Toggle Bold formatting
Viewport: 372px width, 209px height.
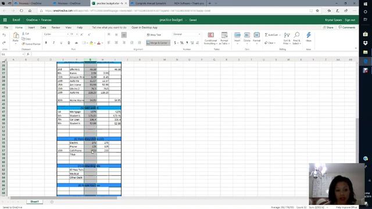[46, 43]
